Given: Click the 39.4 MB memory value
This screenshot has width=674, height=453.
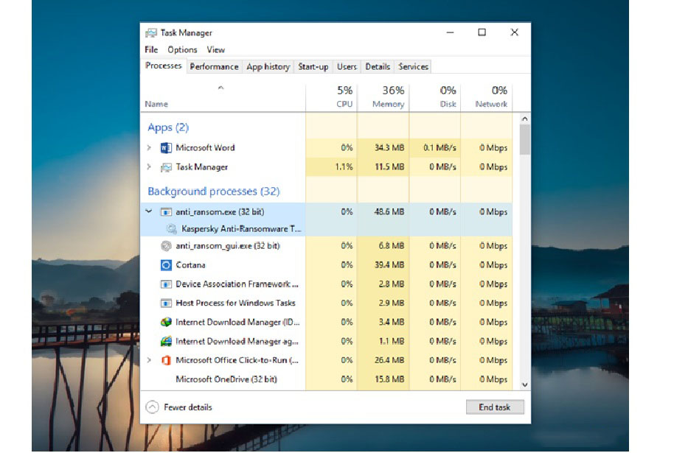Looking at the screenshot, I should click(389, 265).
